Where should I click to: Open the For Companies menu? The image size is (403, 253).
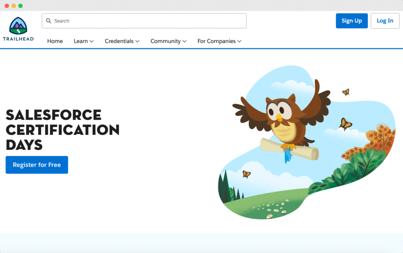click(219, 41)
